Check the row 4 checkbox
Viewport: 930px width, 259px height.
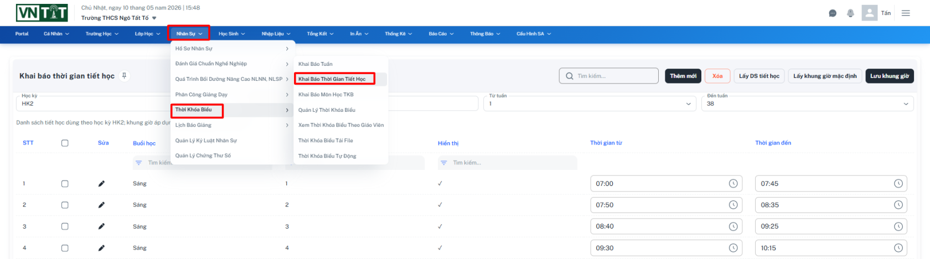coord(65,248)
